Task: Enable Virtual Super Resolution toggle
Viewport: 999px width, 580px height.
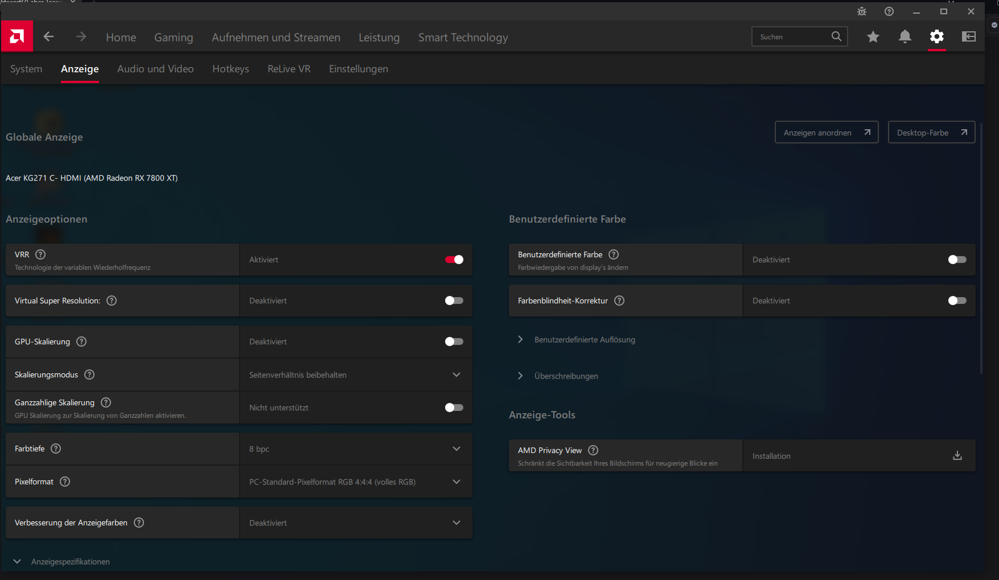Action: click(454, 301)
